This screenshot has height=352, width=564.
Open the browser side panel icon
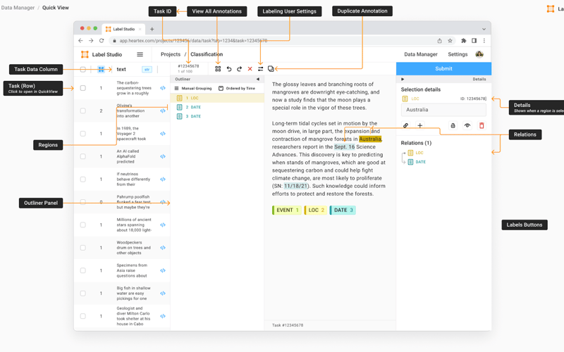click(474, 41)
